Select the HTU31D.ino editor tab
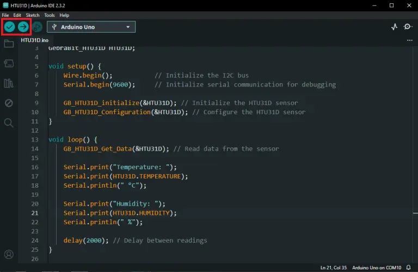This screenshot has width=418, height=272. click(x=35, y=40)
